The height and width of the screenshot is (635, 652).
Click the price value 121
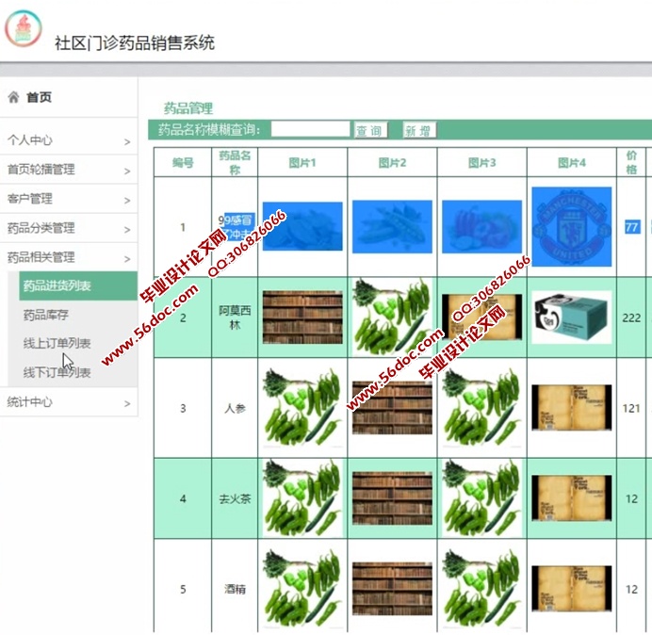[x=631, y=408]
